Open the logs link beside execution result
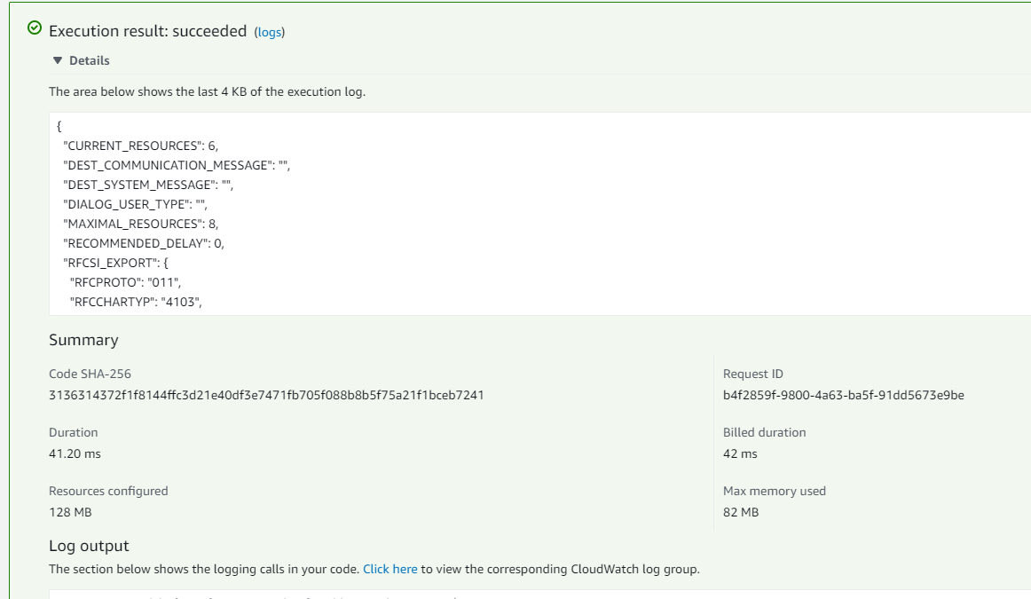The image size is (1031, 599). click(x=269, y=32)
